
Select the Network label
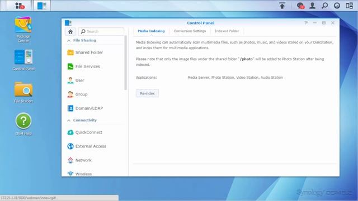(x=83, y=160)
